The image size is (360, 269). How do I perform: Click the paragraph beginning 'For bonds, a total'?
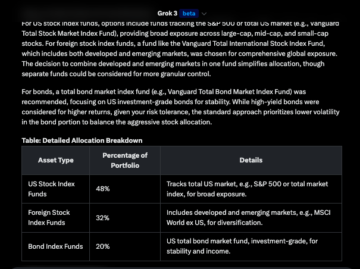click(x=179, y=107)
